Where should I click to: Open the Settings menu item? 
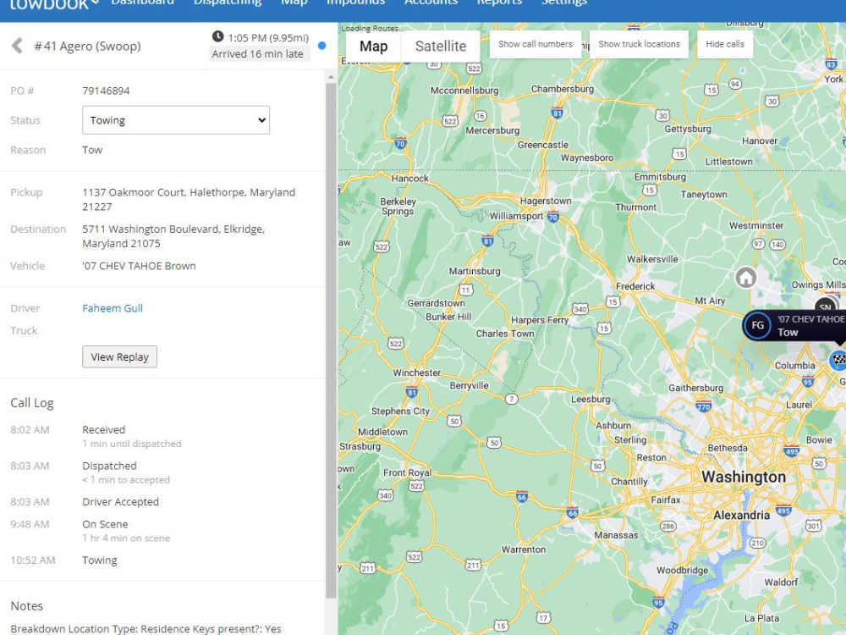tap(563, 3)
